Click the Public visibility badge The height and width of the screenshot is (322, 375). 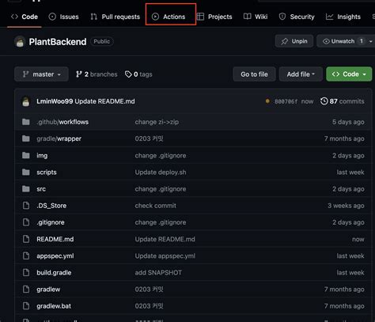click(x=102, y=41)
